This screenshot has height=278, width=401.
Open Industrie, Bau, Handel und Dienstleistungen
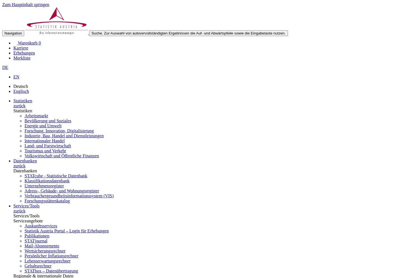(64, 136)
